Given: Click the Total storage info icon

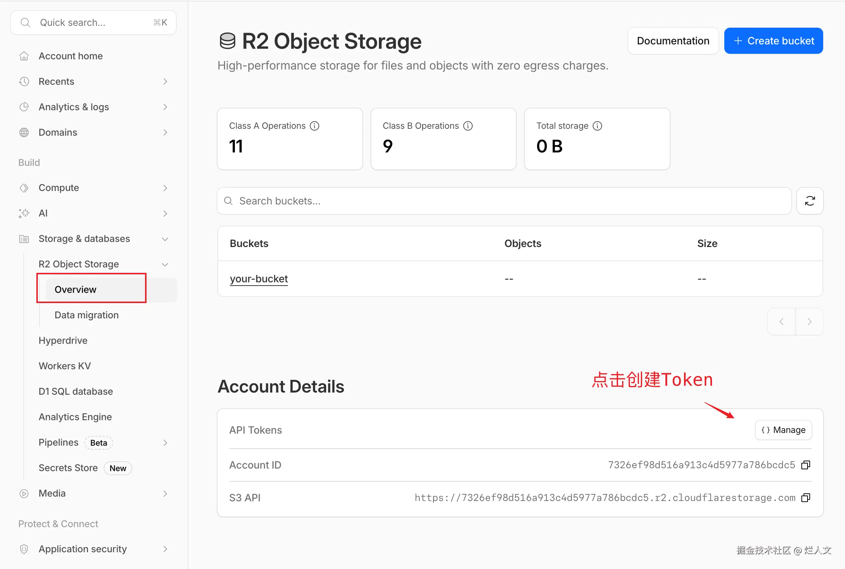Looking at the screenshot, I should 597,126.
